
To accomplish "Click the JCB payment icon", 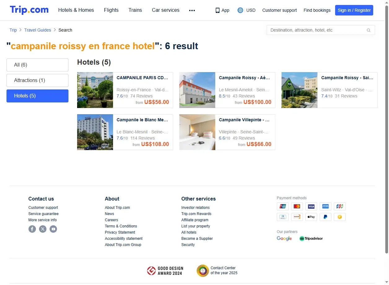I will pos(340,206).
